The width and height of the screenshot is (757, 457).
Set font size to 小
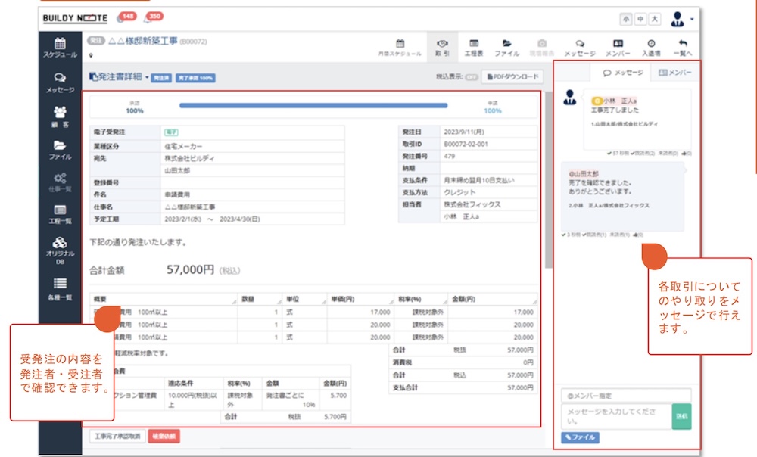[625, 19]
